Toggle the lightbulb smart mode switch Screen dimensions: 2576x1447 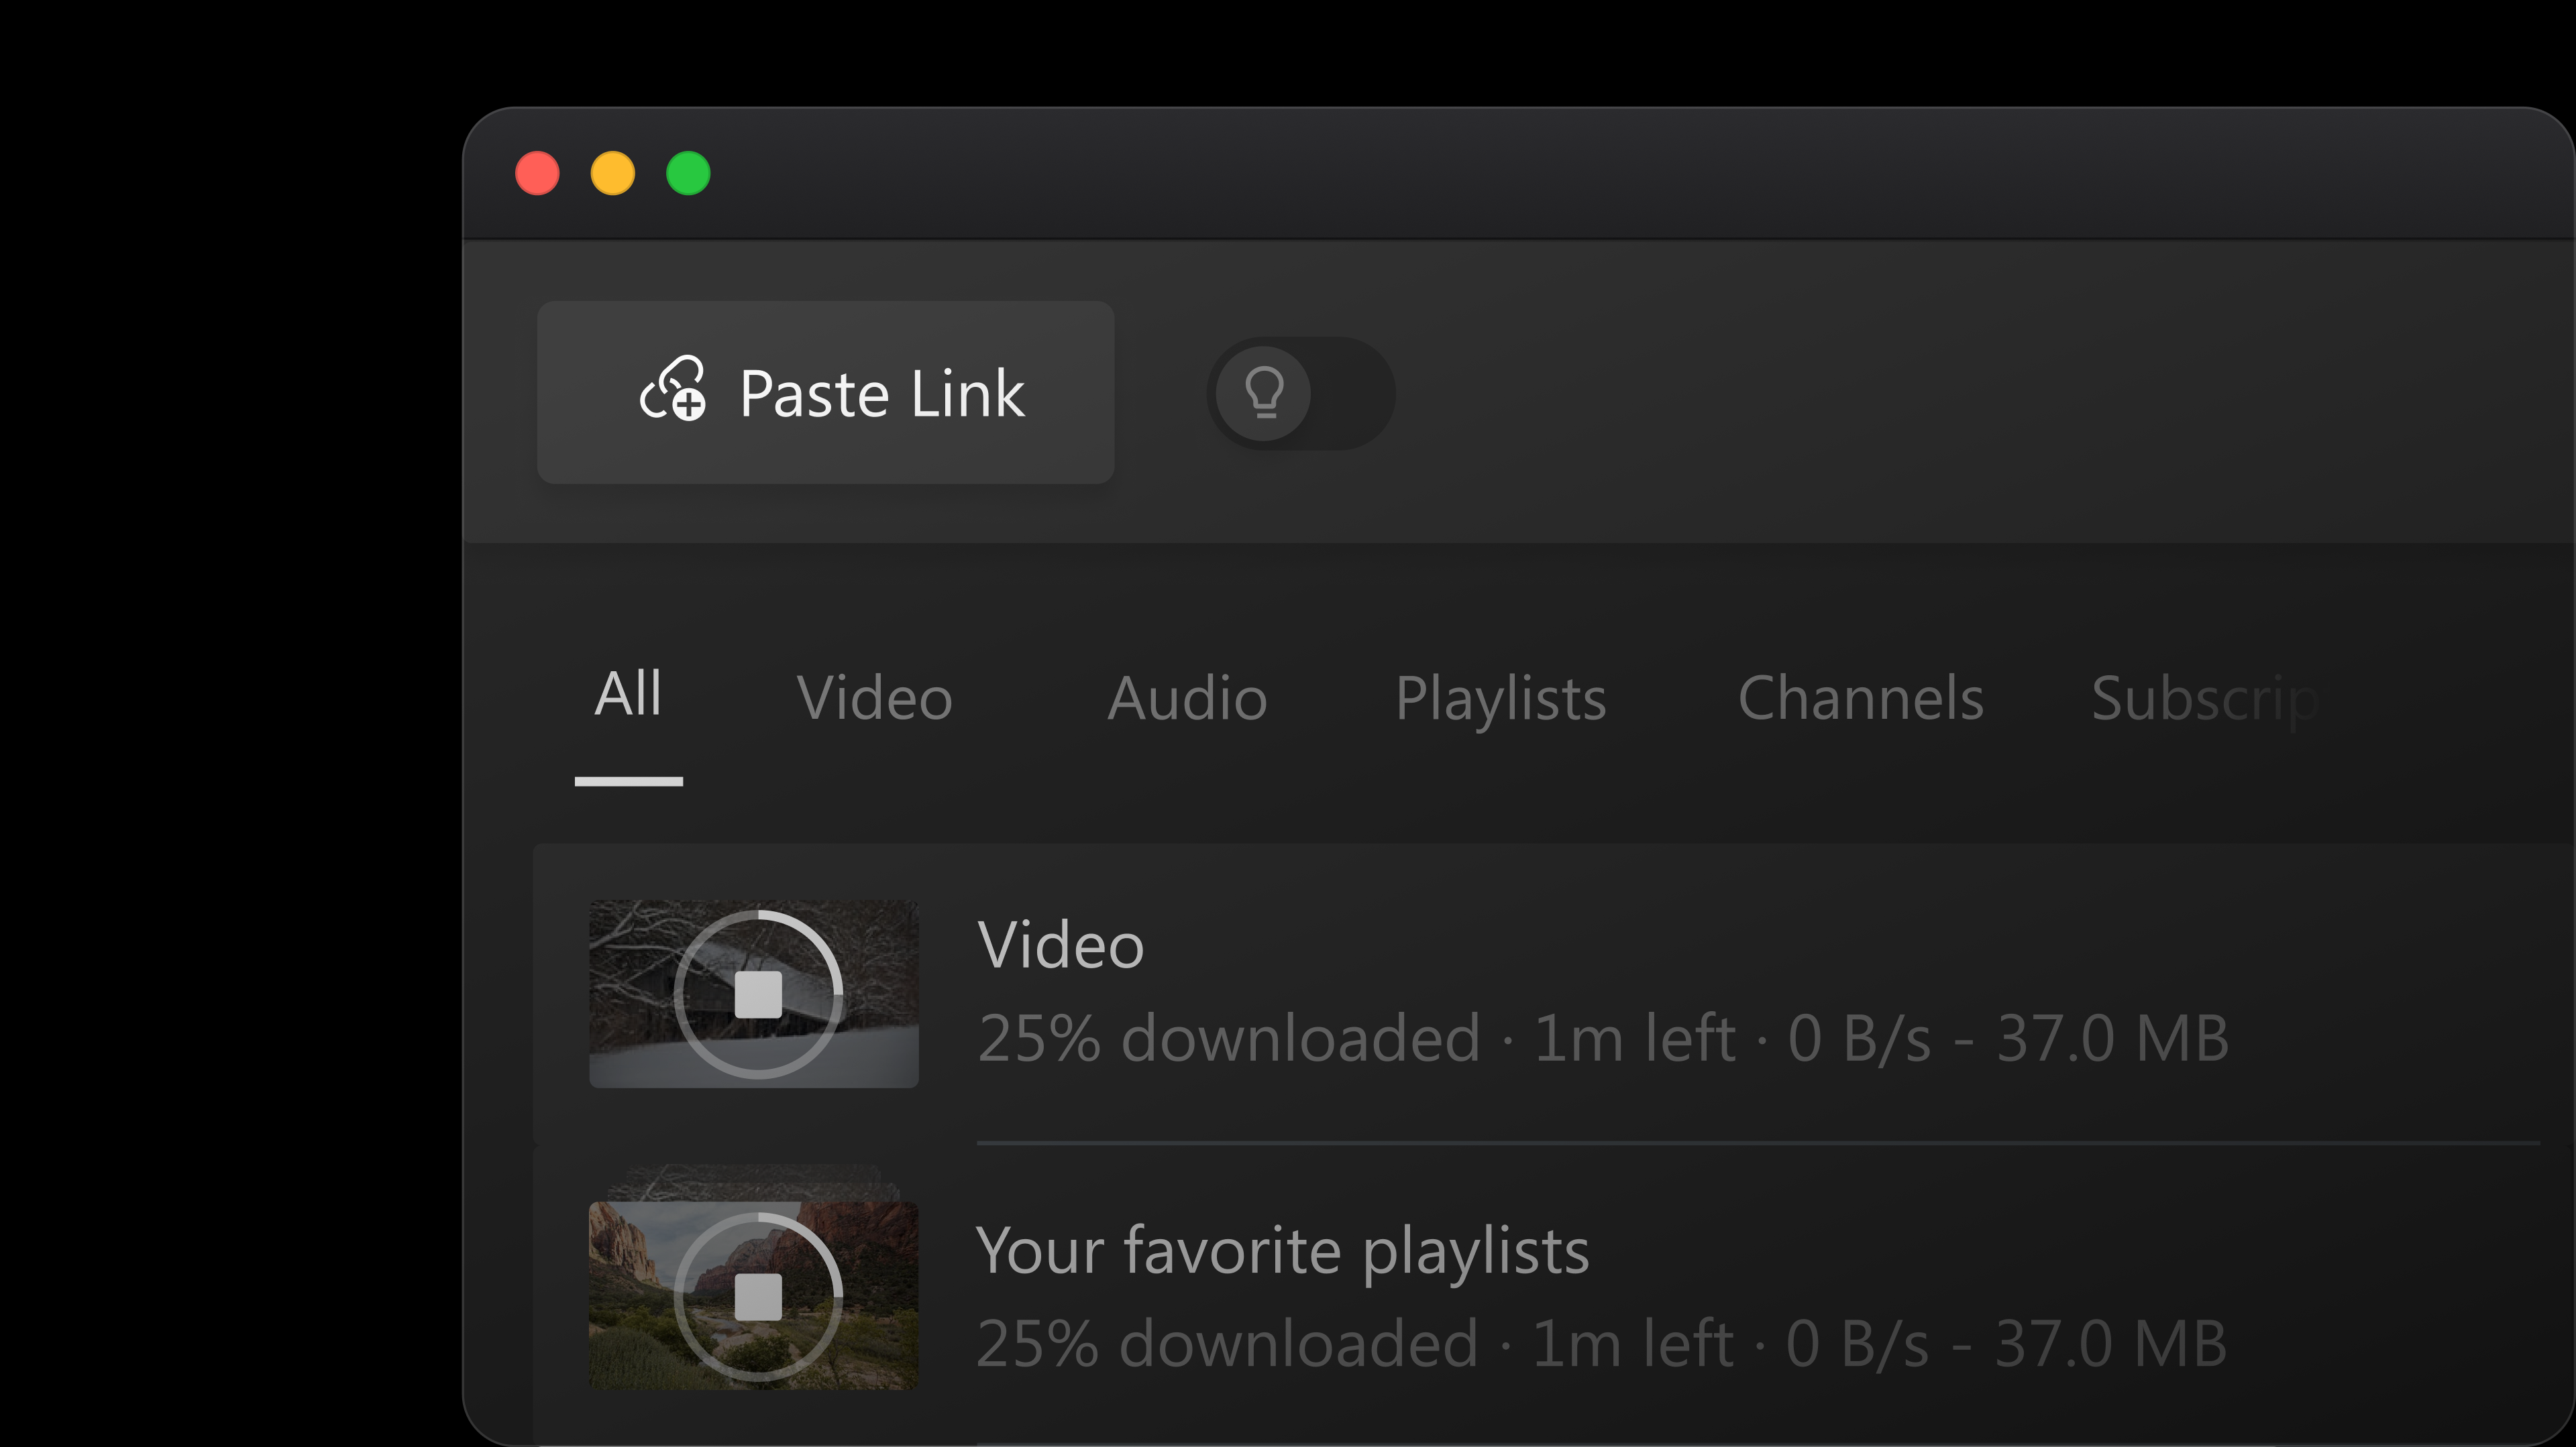1300,393
